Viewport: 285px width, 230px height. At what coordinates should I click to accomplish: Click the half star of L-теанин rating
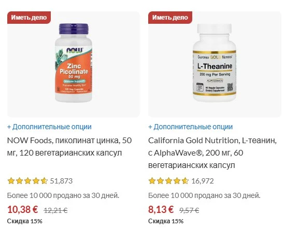(x=185, y=181)
